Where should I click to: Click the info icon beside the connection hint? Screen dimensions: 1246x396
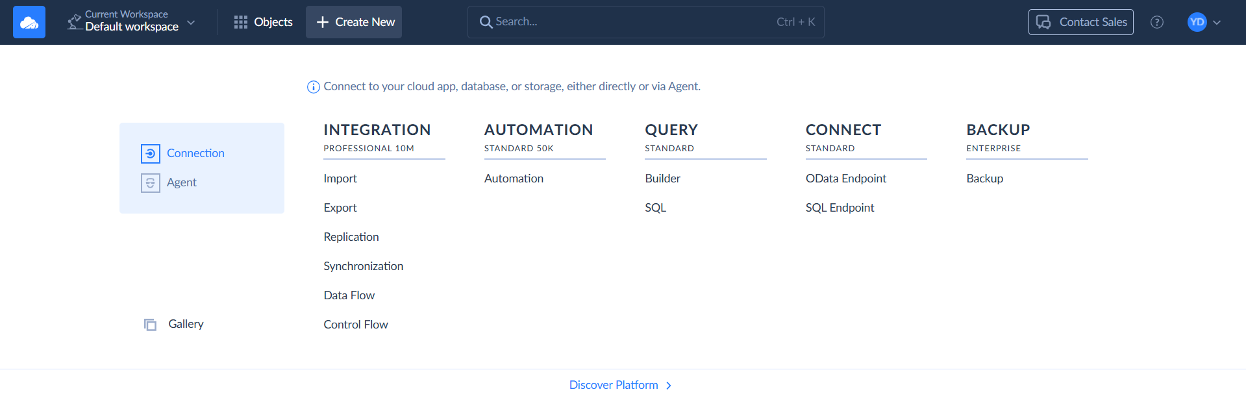[313, 87]
